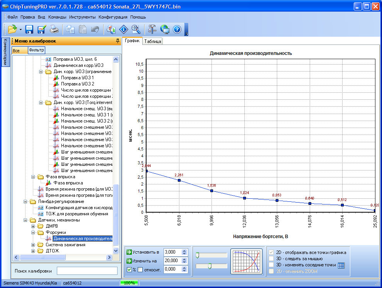This screenshot has width=382, height=288.
Task: Click the magnifier search-values icon
Action: (x=135, y=29)
